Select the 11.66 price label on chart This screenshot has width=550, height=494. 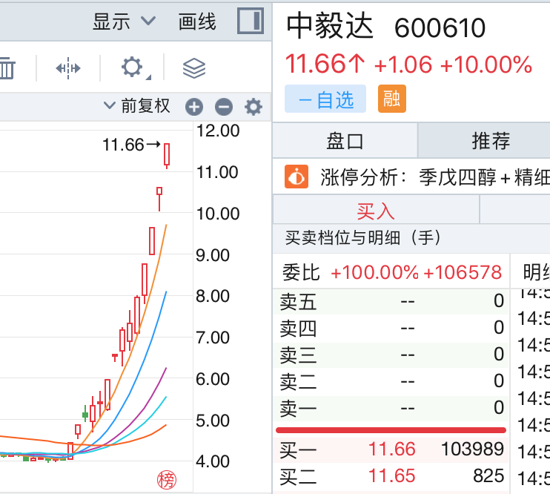click(x=123, y=145)
